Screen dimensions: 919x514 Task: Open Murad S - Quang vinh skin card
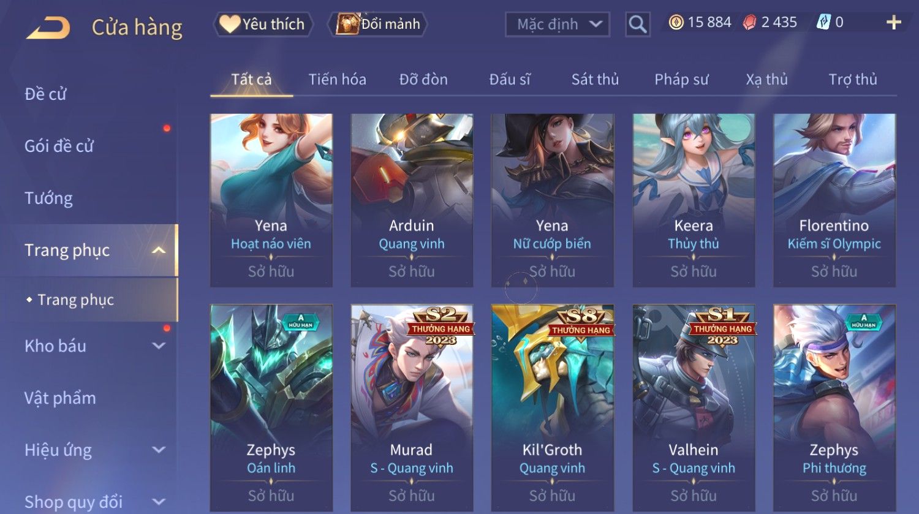412,407
